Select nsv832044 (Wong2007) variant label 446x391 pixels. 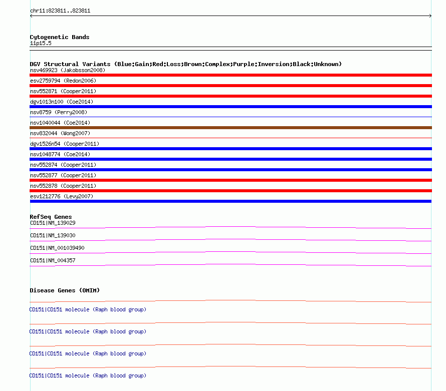pyautogui.click(x=60, y=133)
